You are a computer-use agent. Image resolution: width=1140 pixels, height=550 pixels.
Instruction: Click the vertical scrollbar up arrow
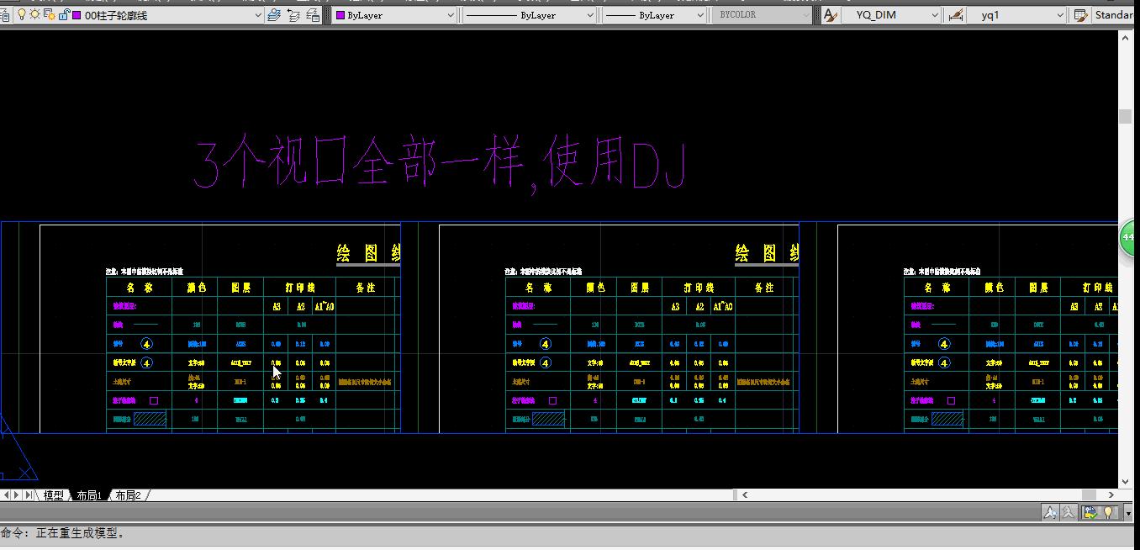coord(1125,37)
